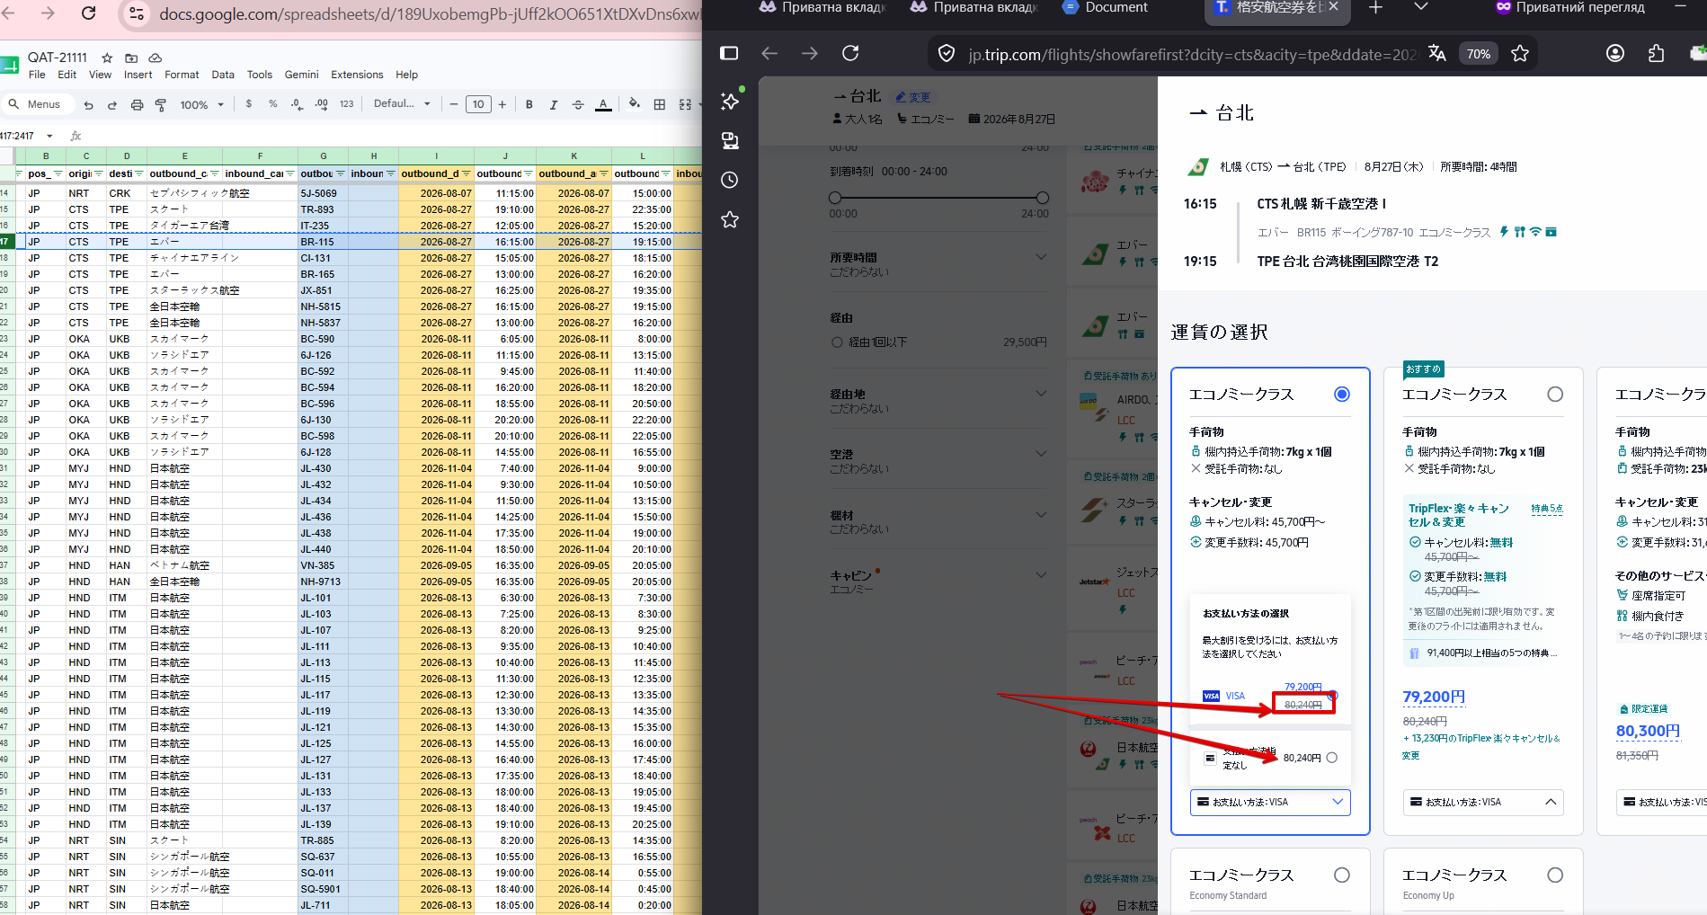1707x915 pixels.
Task: Bookmark the trip.com page with the star
Action: [1520, 54]
